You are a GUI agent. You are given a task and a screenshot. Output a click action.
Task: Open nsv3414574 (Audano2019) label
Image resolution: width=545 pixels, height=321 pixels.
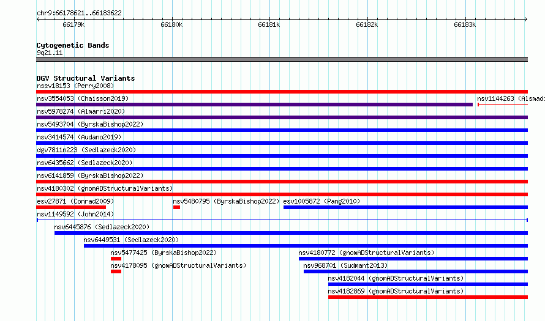click(79, 137)
